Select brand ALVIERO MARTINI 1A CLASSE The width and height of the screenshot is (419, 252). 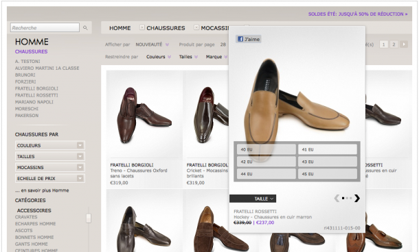coord(47,68)
